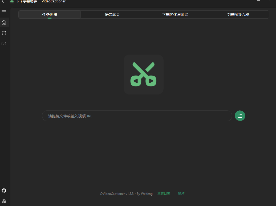Click the scissors VideoCaptioner logo

[x=143, y=75]
